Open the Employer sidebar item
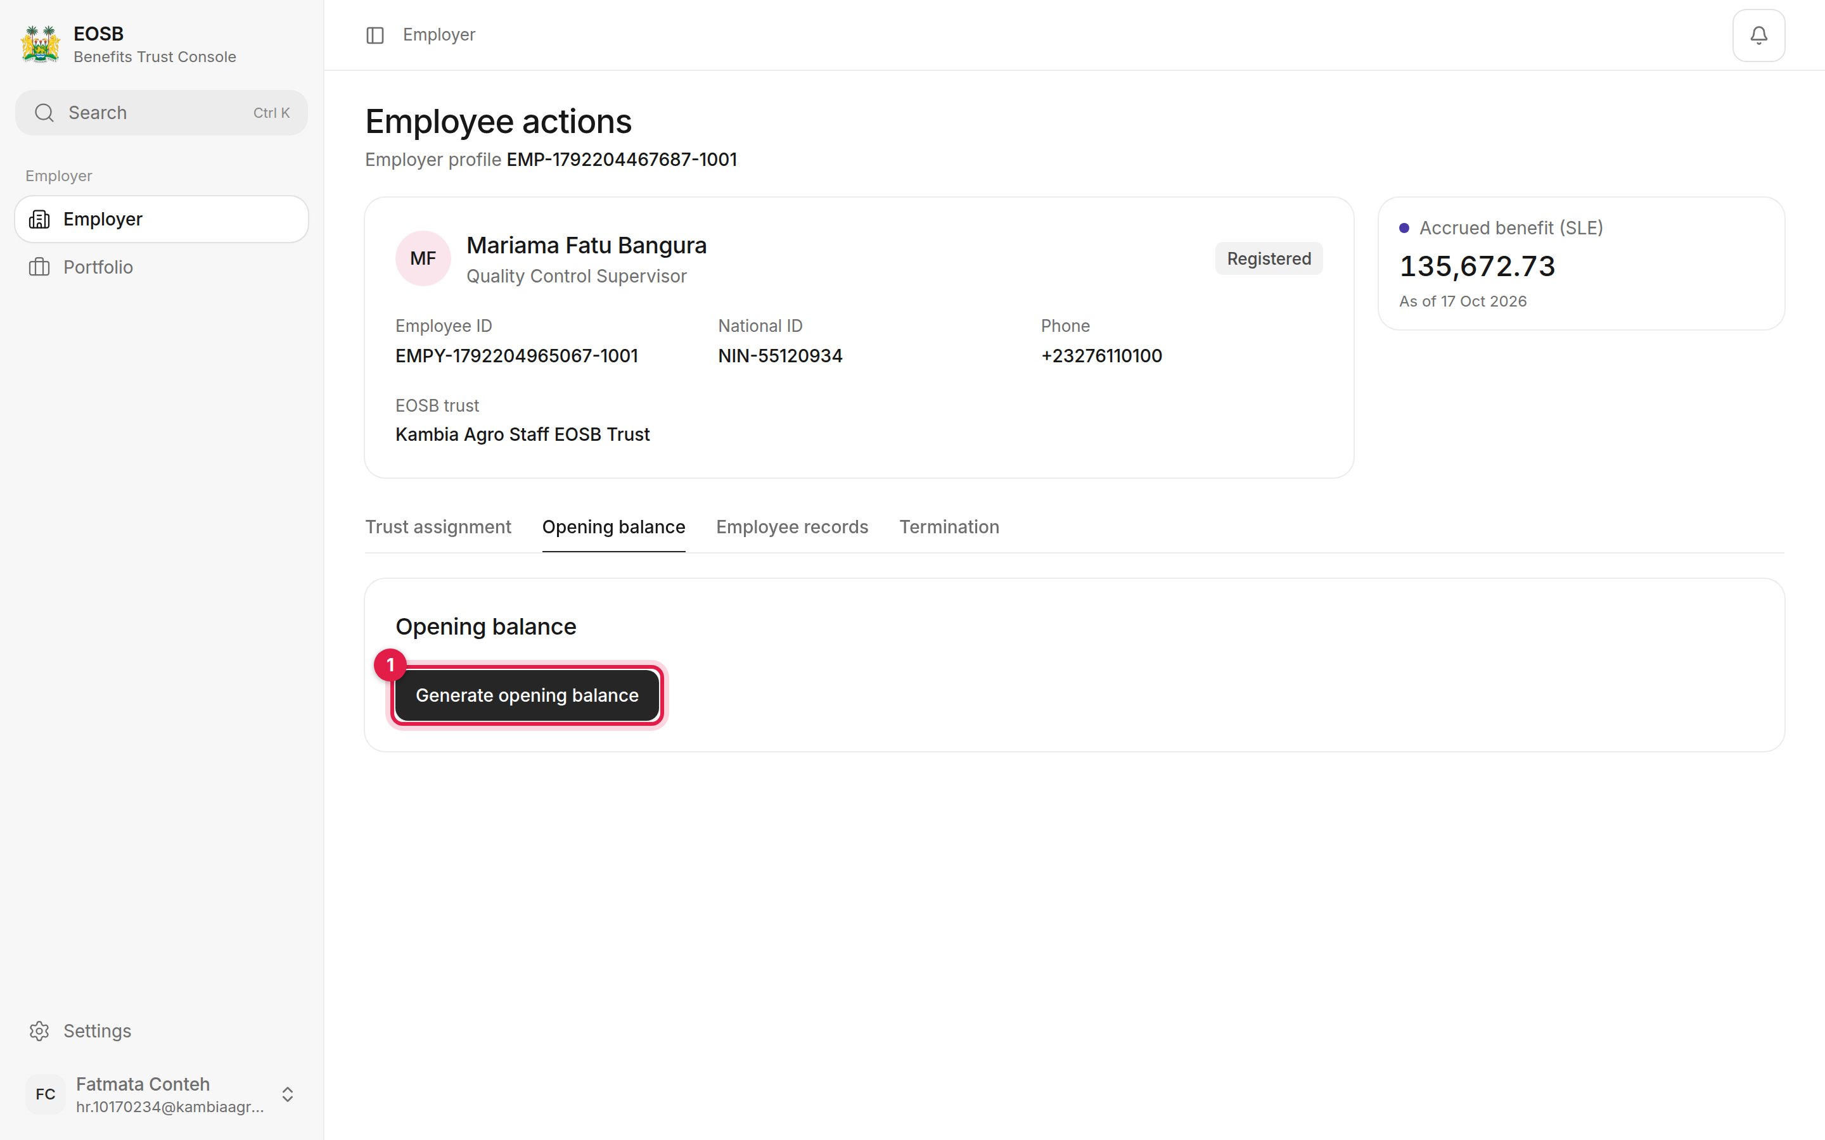Screen dimensions: 1825x1140 pyautogui.click(x=162, y=219)
